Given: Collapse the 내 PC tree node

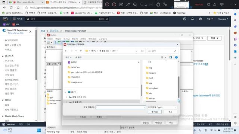Looking at the screenshot, I should click(x=65, y=92).
